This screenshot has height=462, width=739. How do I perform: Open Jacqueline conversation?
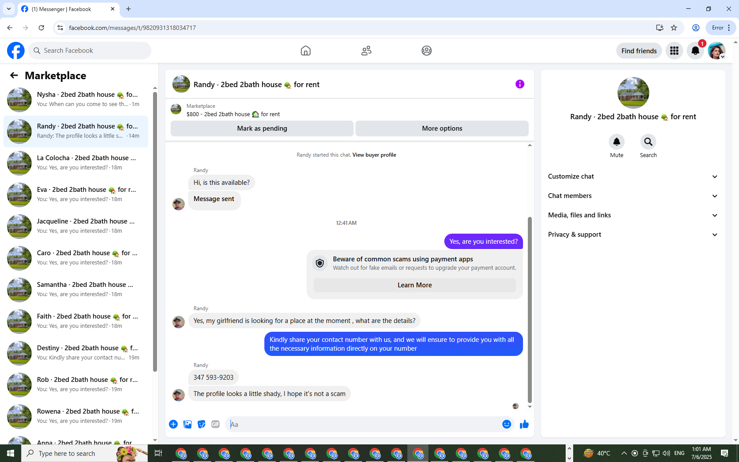pyautogui.click(x=76, y=226)
